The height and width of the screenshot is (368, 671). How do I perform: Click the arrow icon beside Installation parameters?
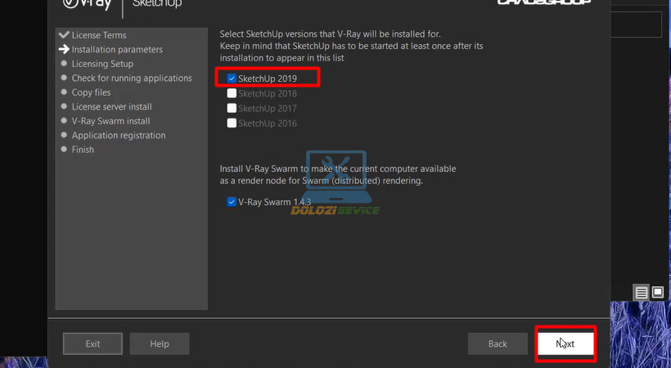tap(64, 50)
